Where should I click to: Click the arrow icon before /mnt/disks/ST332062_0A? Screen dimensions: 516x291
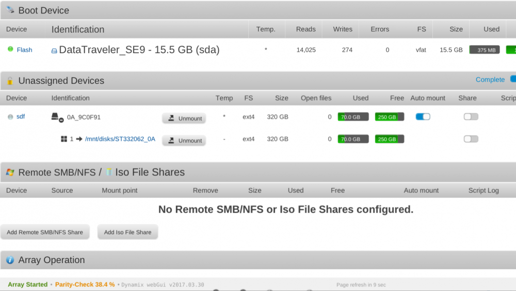pos(79,139)
